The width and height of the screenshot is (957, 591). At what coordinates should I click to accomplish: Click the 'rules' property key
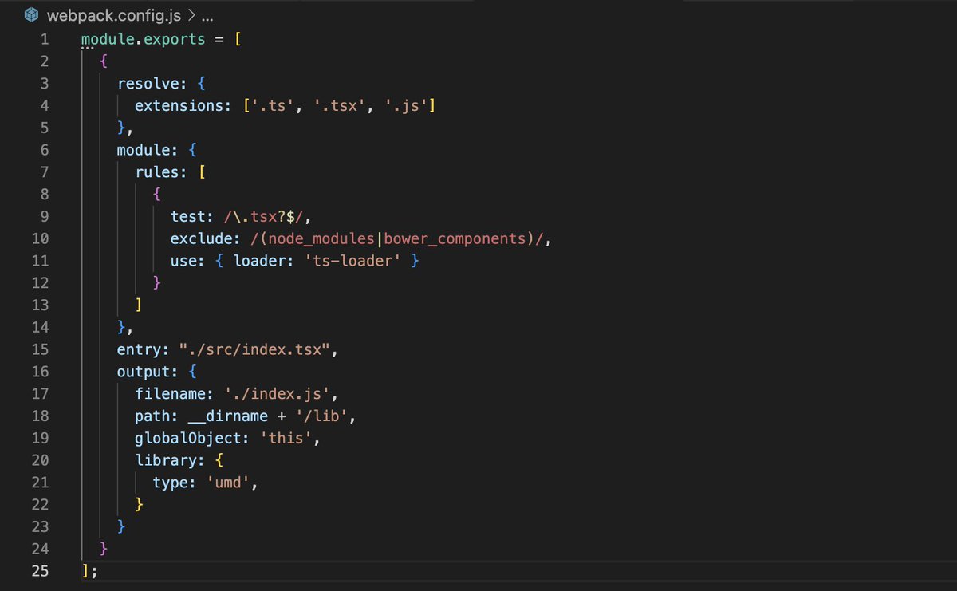[156, 172]
